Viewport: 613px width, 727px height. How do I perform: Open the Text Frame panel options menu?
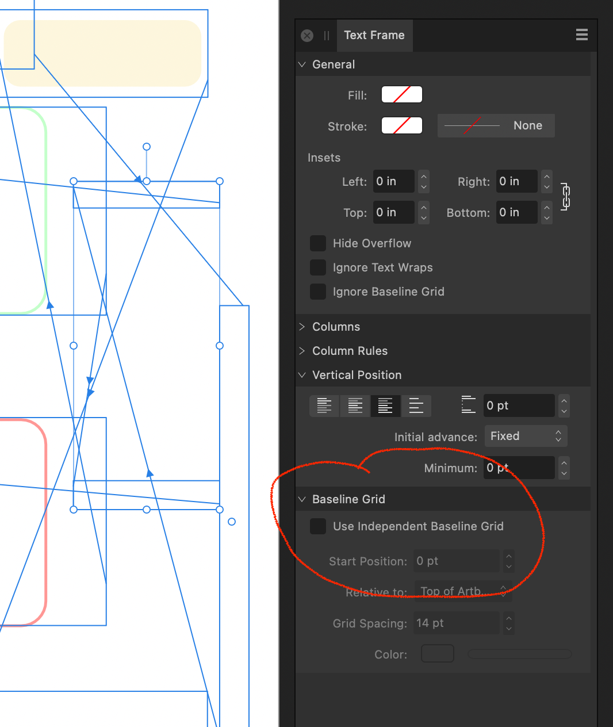(582, 35)
